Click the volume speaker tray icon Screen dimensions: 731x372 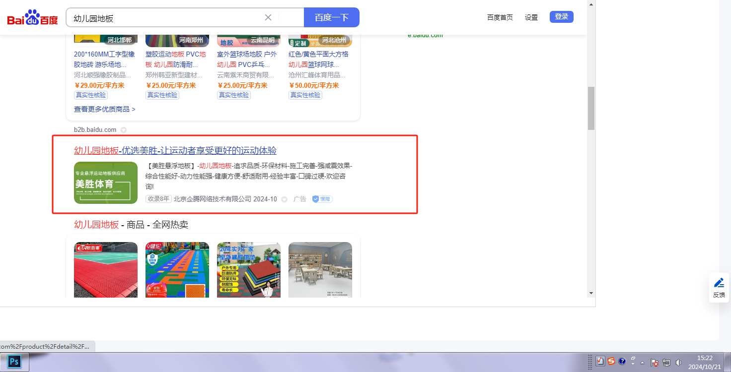(678, 363)
